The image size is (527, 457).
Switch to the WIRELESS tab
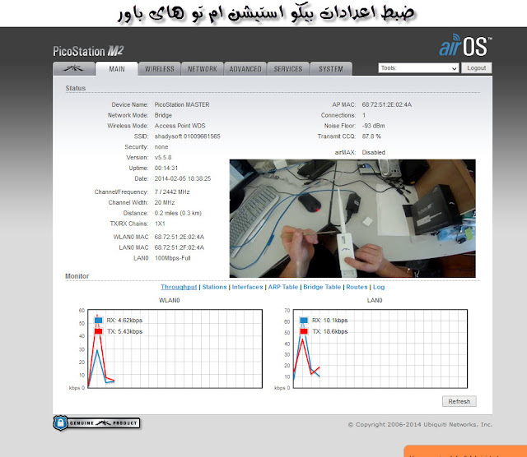pyautogui.click(x=159, y=69)
